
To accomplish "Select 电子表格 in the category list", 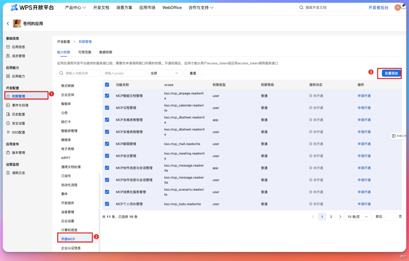I will tap(67, 149).
